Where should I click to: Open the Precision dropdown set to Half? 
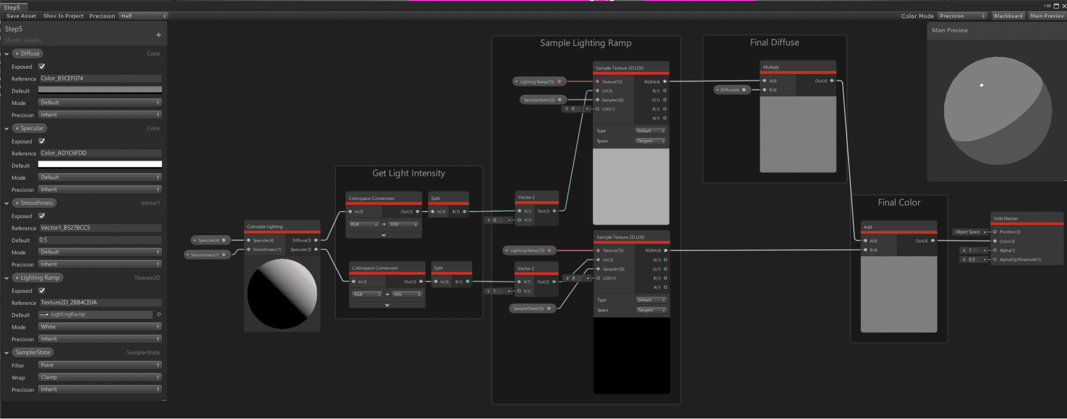click(x=143, y=16)
